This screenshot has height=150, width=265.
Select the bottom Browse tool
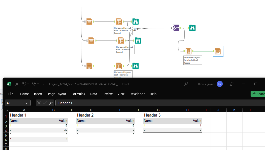pos(136,66)
